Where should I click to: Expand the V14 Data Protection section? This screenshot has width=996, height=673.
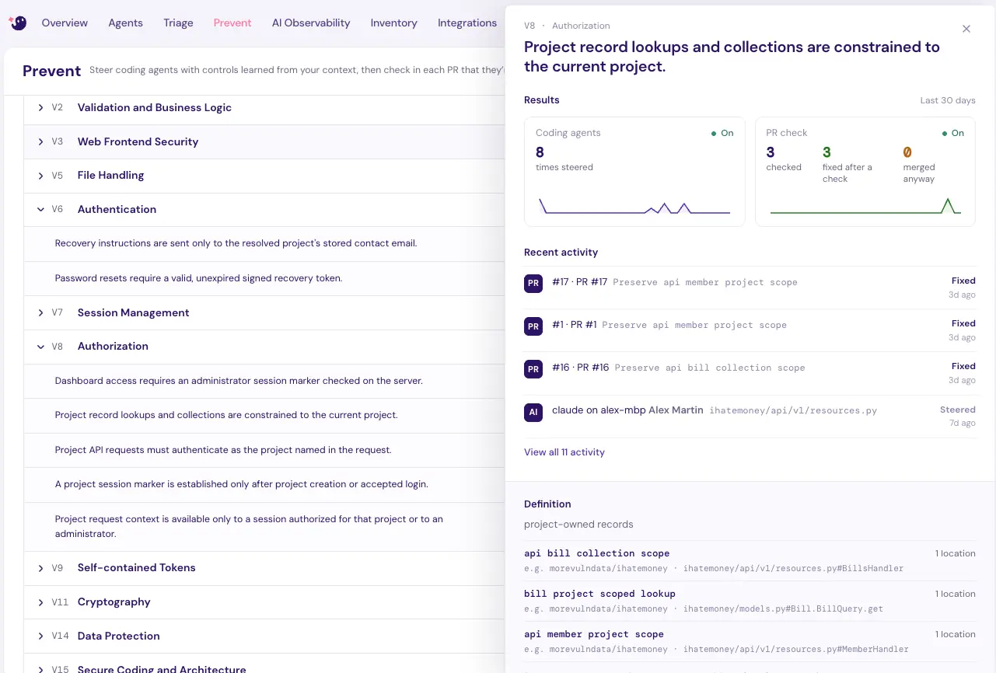tap(41, 636)
